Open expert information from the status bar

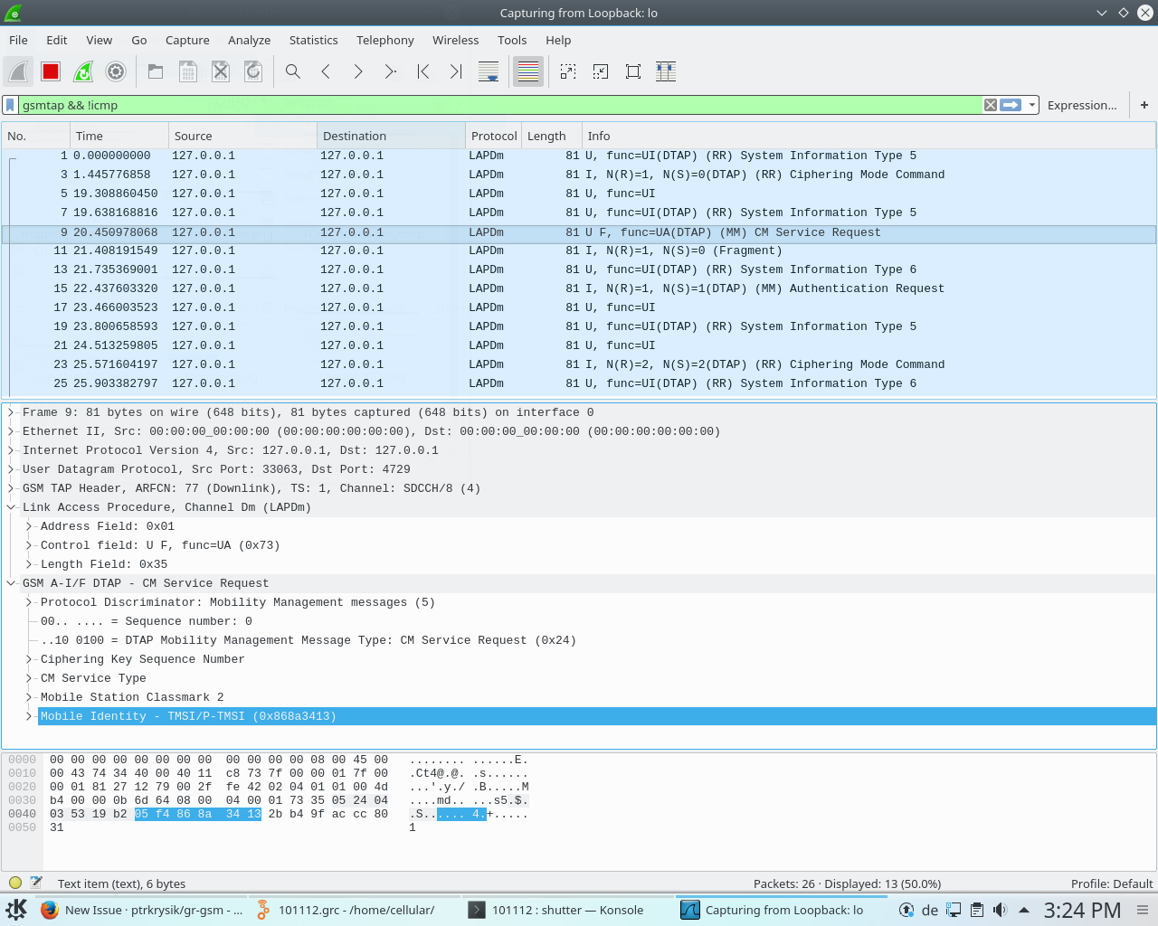(x=14, y=883)
